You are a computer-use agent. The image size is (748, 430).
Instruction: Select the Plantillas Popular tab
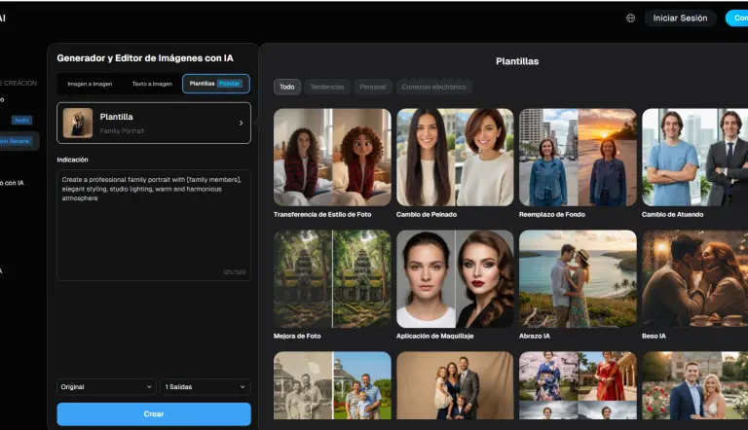pos(215,84)
